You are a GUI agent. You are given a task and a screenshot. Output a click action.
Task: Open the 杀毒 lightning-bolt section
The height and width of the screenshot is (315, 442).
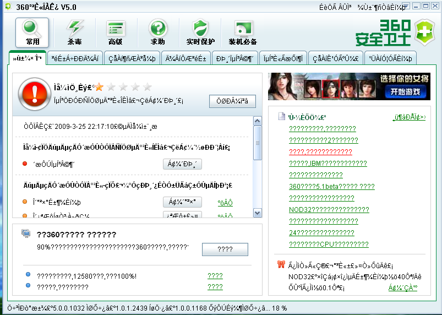click(x=74, y=32)
